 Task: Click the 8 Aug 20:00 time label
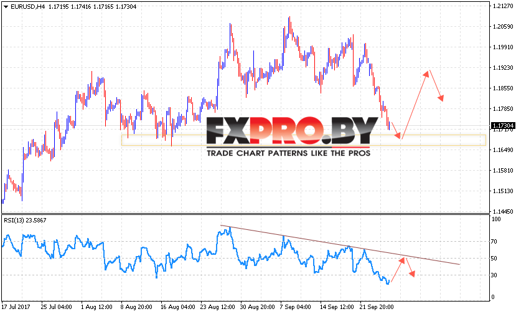tap(136, 307)
